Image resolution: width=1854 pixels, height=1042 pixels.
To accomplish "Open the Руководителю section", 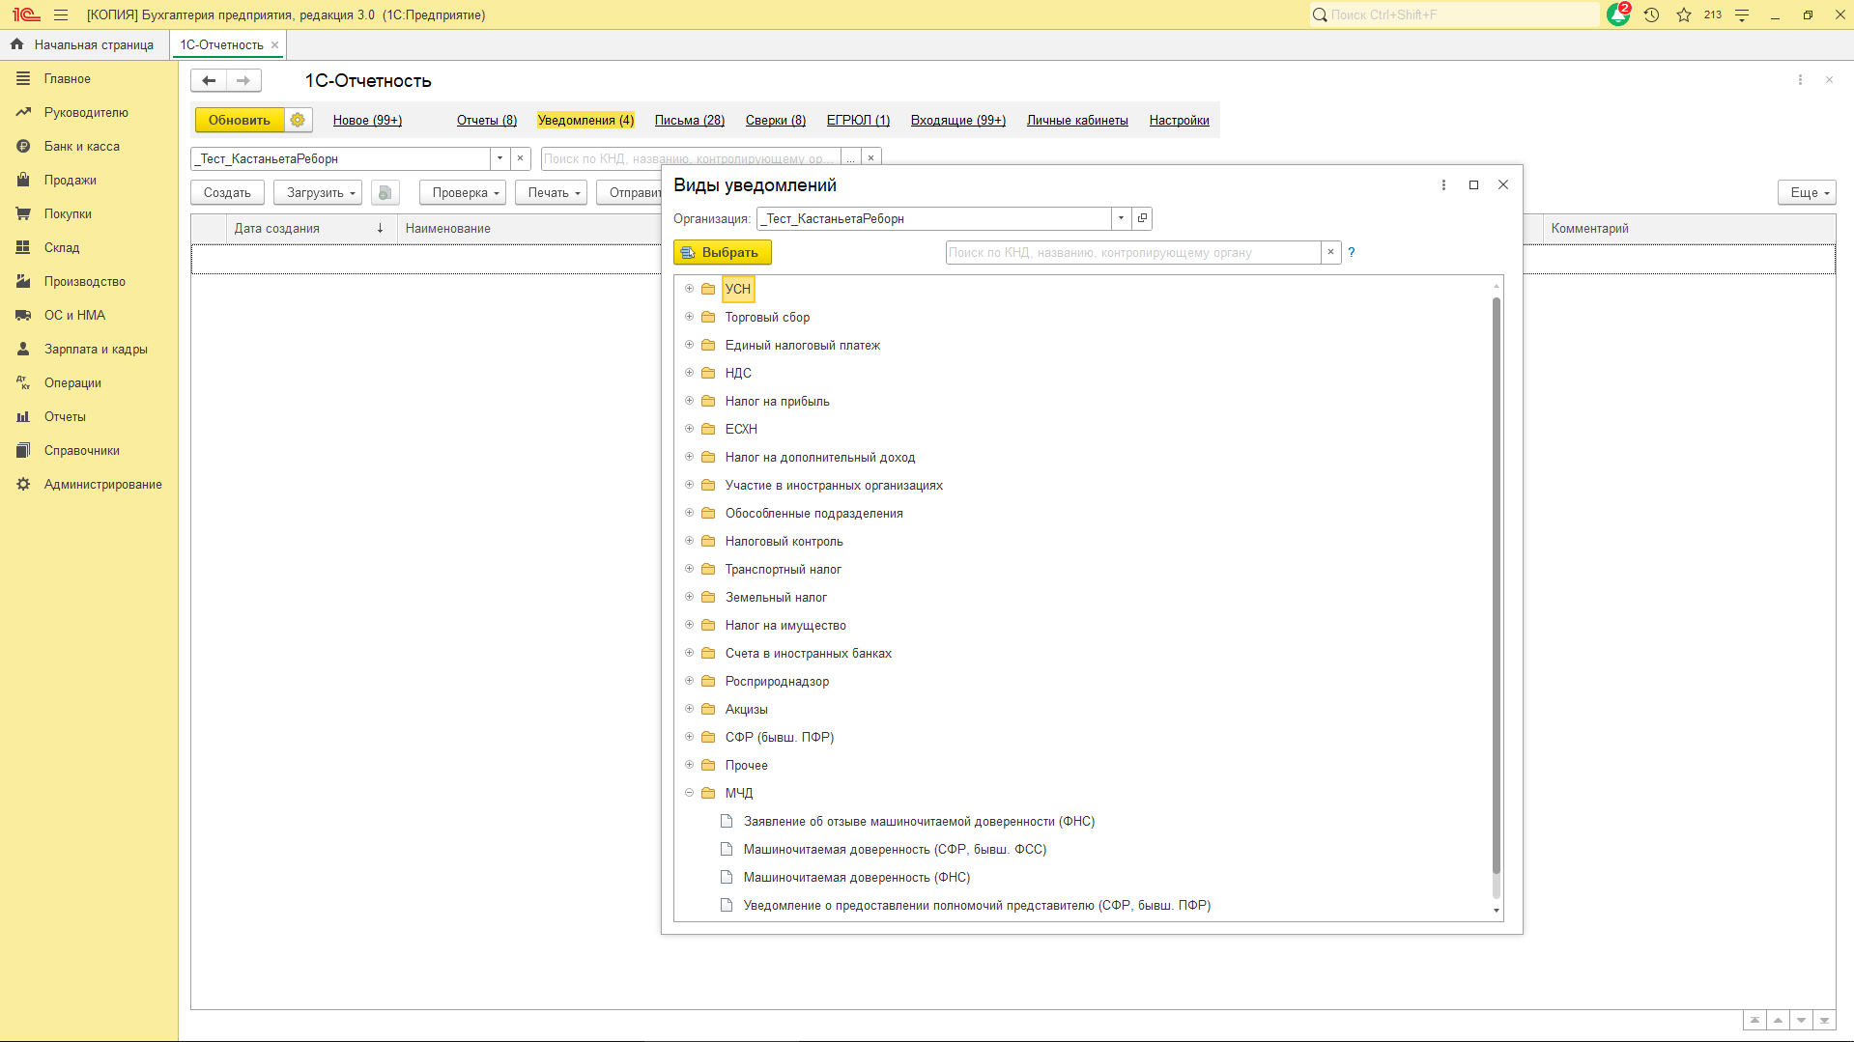I will [86, 112].
